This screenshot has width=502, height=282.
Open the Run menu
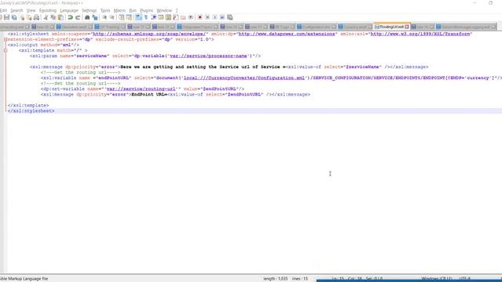tap(133, 10)
